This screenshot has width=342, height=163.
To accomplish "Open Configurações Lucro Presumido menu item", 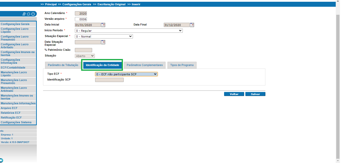I will [18, 38].
